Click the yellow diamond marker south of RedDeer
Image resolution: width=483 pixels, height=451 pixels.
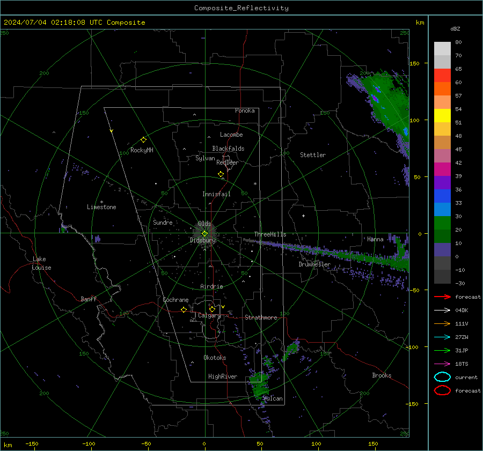coord(221,174)
